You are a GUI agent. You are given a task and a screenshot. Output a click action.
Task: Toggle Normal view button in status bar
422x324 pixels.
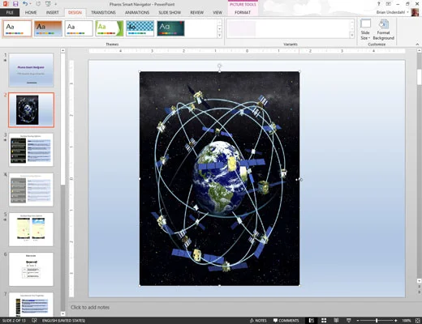click(x=312, y=321)
